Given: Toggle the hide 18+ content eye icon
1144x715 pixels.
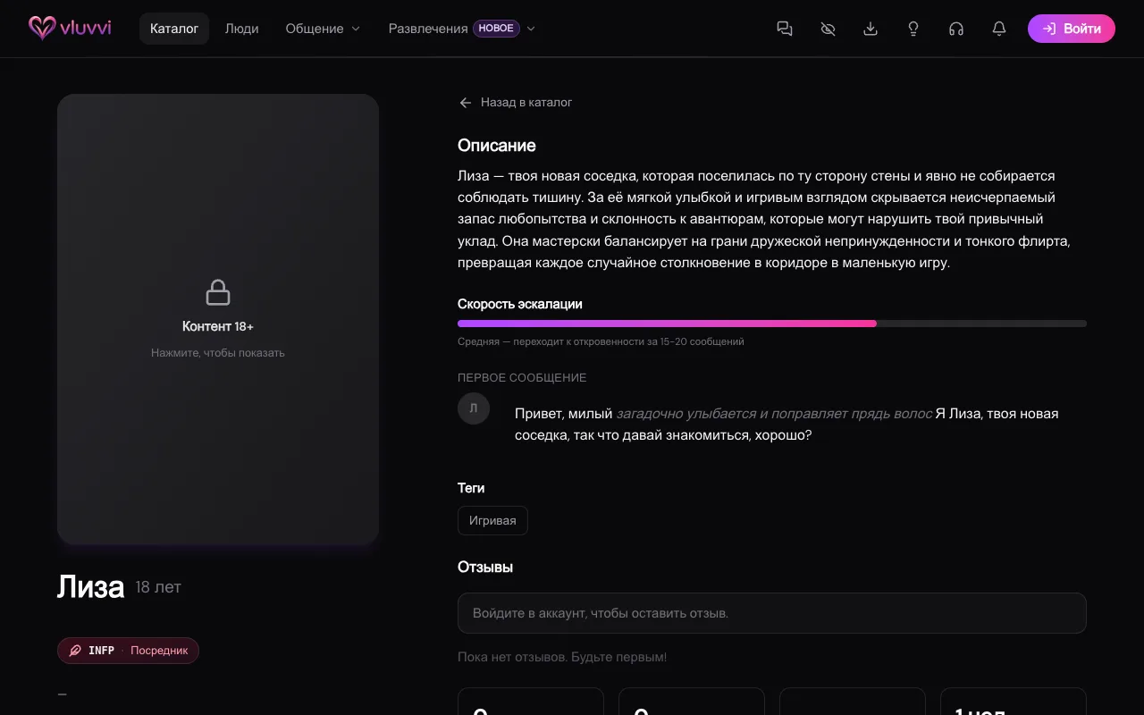Looking at the screenshot, I should (828, 29).
